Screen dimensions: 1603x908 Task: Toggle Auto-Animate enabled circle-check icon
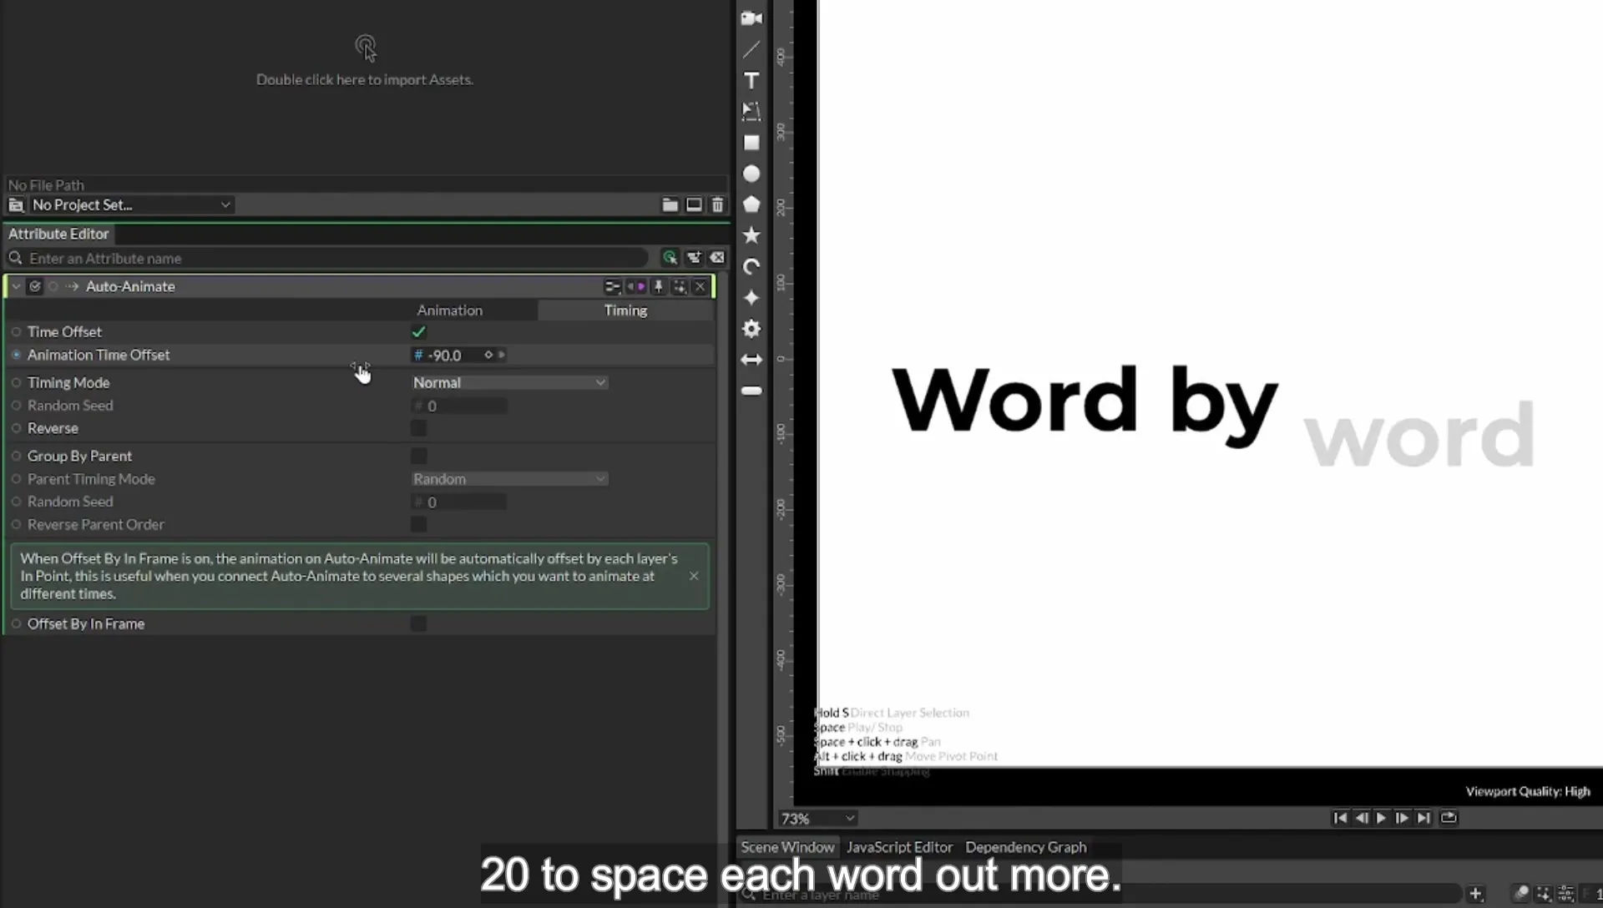[35, 286]
